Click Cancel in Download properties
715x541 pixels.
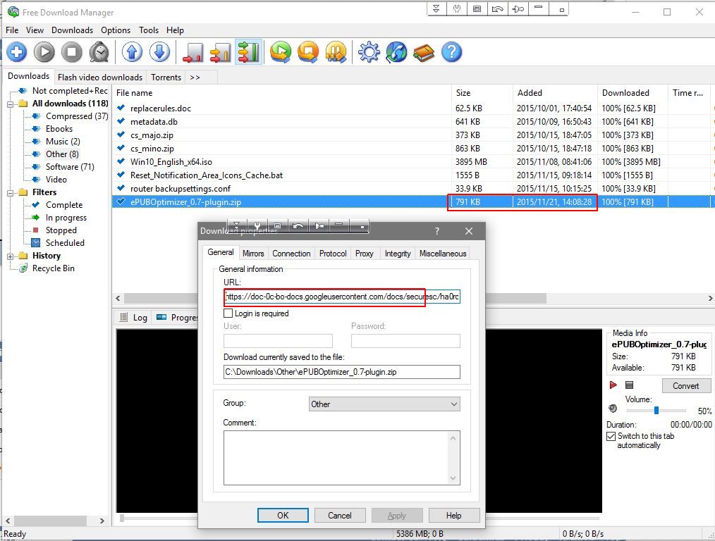coord(340,515)
